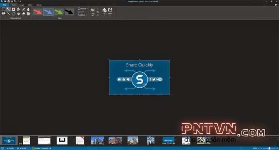The image size is (279, 150).
Task: Select the mp4 video thumbnail 00:40
Action: 169,140
